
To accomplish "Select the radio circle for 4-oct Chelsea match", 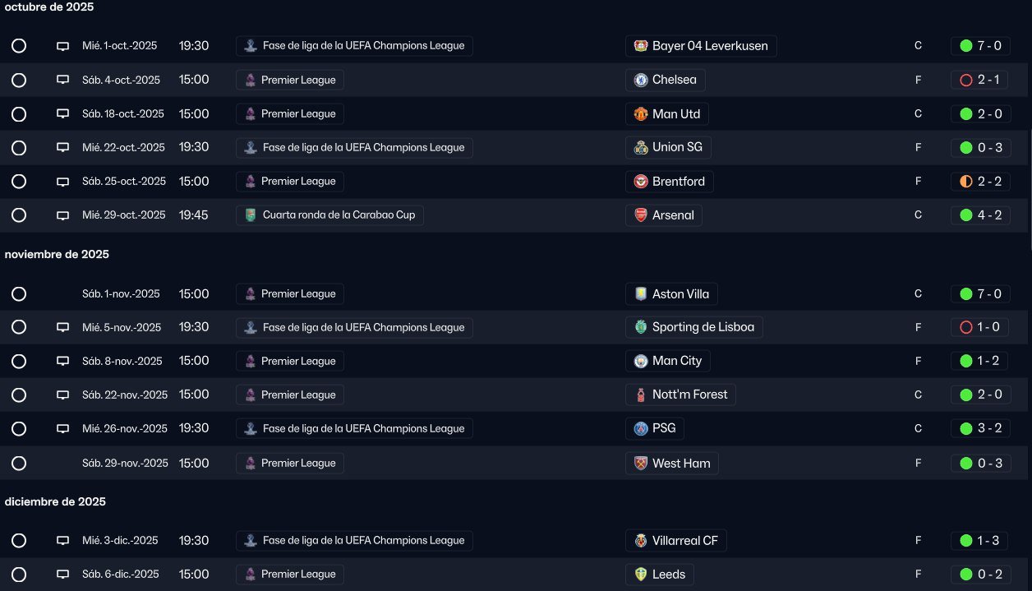I will 19,80.
